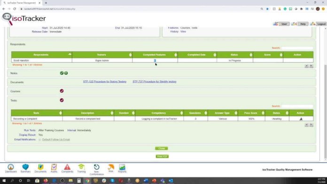Open the Reports chart icon
The image size is (327, 184).
122,168
